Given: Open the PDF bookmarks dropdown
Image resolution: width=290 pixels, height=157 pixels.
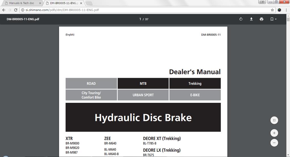Looking at the screenshot, I should 274,19.
